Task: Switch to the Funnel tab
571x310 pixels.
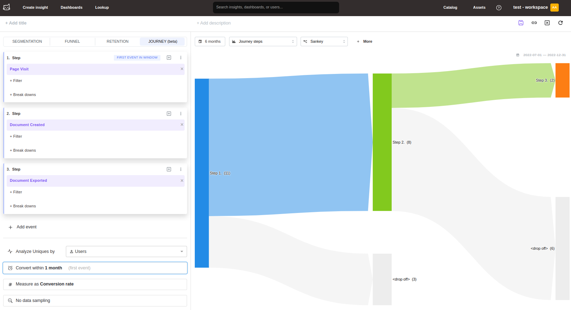Action: 72,42
